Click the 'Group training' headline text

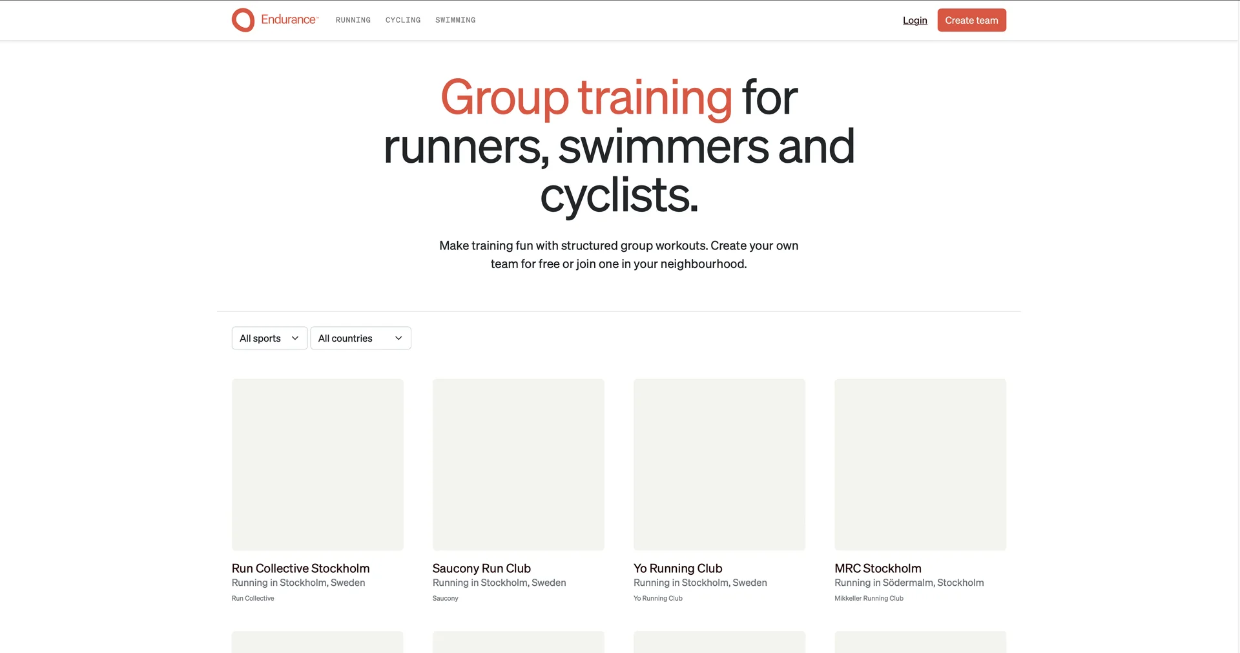586,98
